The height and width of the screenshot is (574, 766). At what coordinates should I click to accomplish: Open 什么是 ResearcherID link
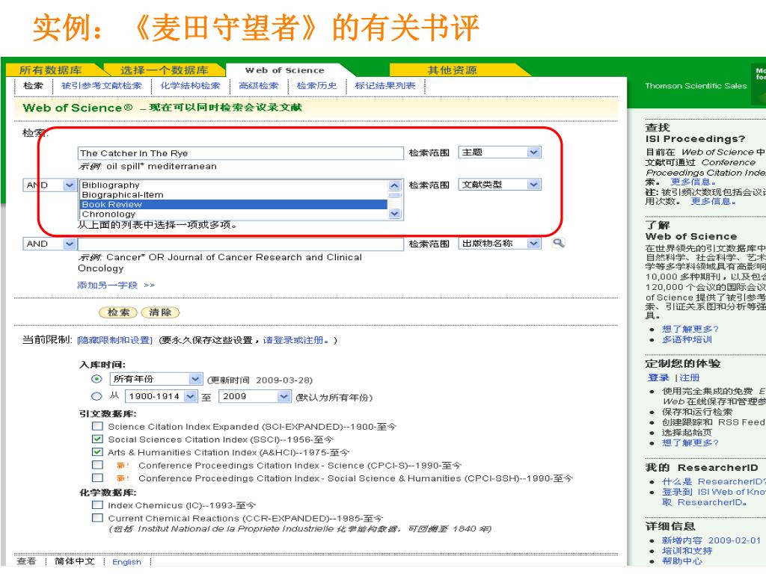[x=714, y=482]
